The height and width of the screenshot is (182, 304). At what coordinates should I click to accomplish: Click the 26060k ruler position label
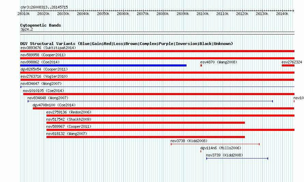[x=123, y=14]
